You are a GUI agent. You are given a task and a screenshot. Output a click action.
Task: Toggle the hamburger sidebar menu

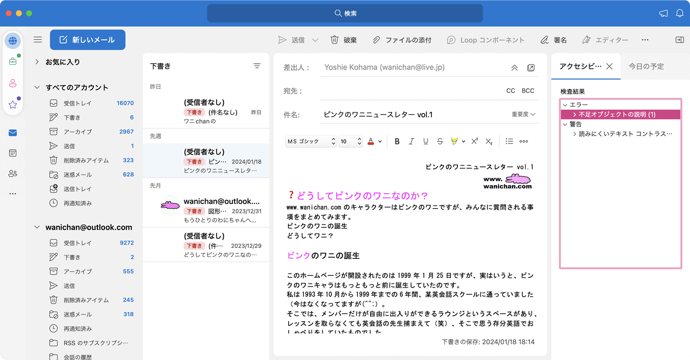(38, 40)
